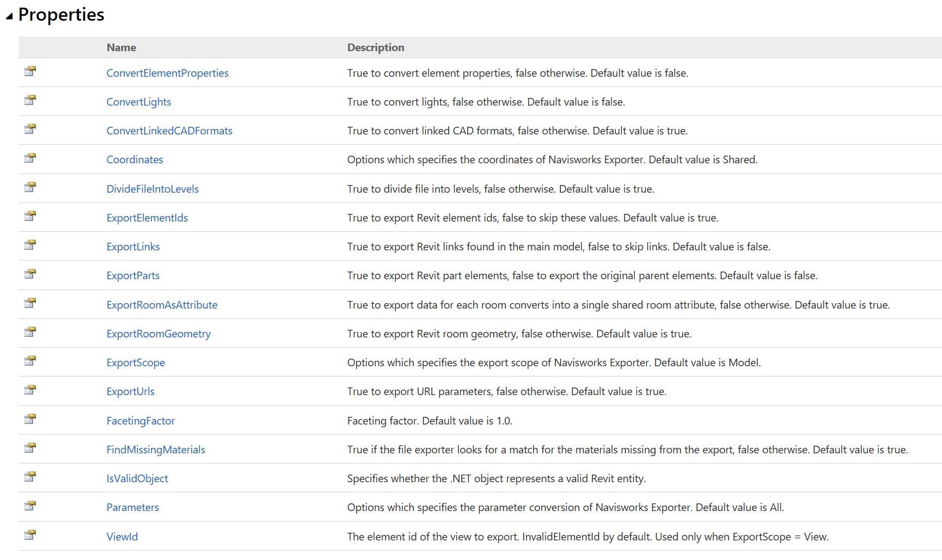942x560 pixels.
Task: Click property icon beside ViewId row
Action: (30, 535)
